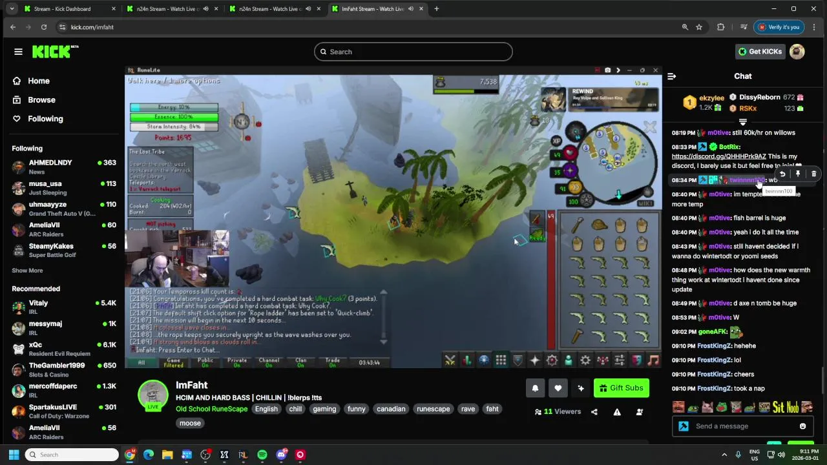Open RuneScape combat options tab
827x465 pixels.
450,360
